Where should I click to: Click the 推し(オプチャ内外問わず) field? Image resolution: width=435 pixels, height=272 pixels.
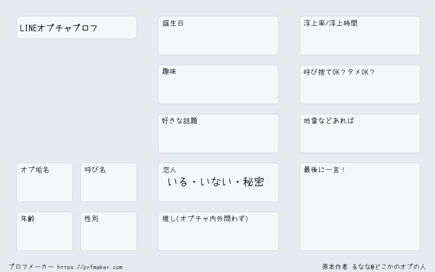(x=218, y=231)
